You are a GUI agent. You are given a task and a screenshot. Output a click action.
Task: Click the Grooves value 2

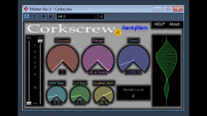click(x=62, y=72)
